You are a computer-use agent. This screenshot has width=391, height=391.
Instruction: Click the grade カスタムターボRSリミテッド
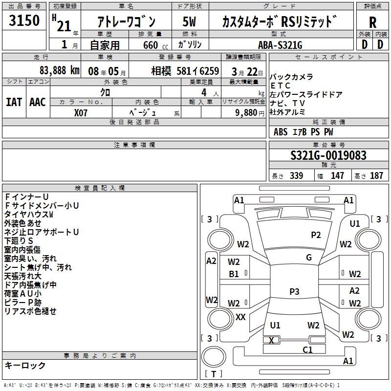pos(280,22)
